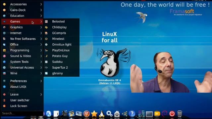Click the gbrainy icon in Games submenu

[46, 73]
